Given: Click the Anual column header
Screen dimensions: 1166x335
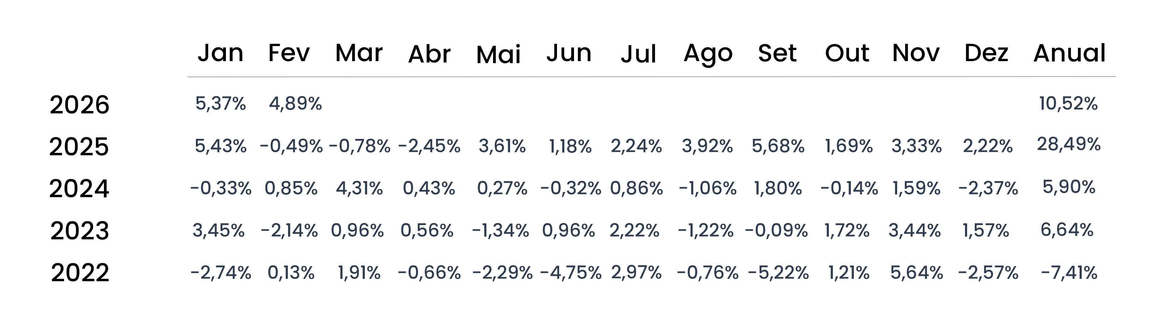Looking at the screenshot, I should [1069, 53].
